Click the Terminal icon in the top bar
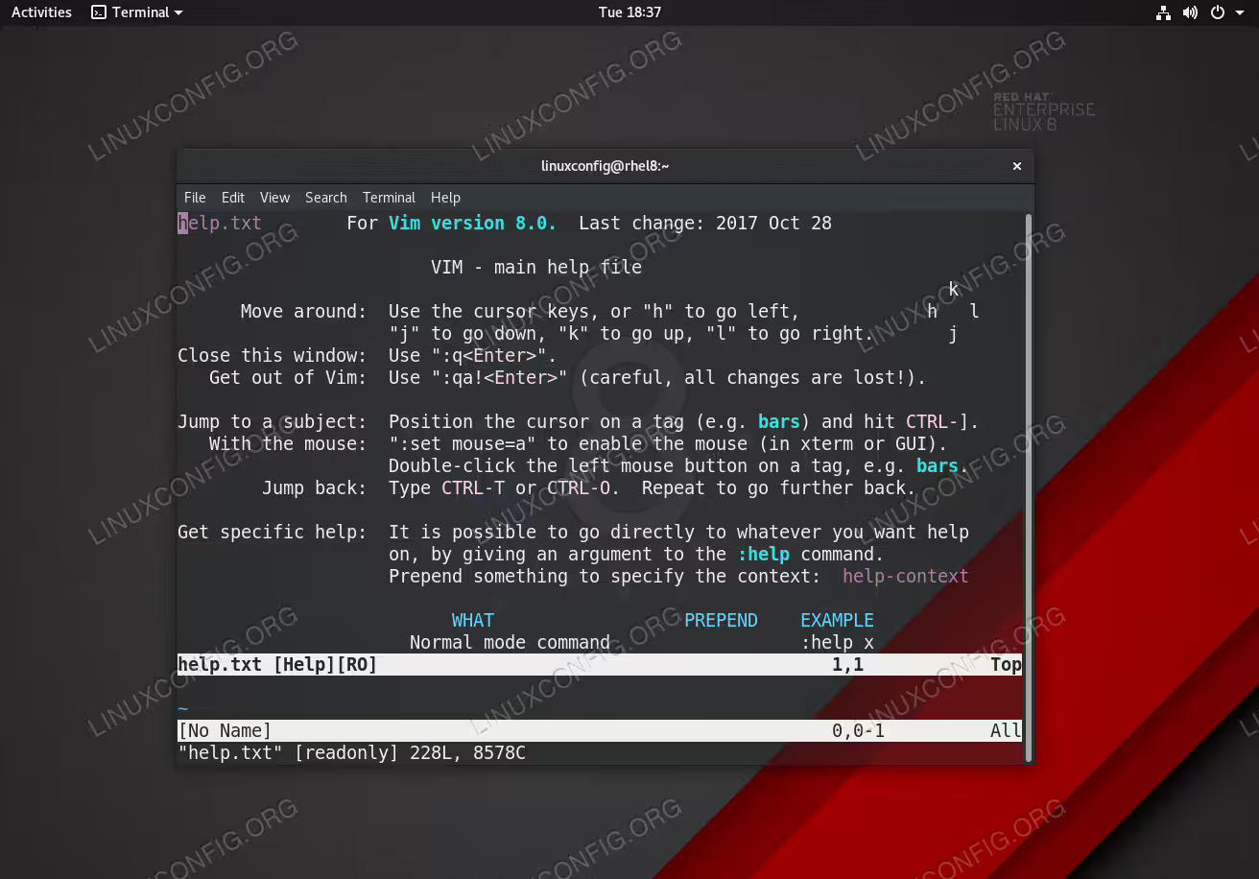Image resolution: width=1259 pixels, height=879 pixels. click(98, 12)
